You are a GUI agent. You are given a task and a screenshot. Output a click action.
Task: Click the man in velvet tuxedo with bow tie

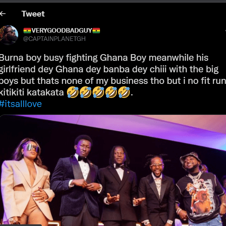(76, 180)
